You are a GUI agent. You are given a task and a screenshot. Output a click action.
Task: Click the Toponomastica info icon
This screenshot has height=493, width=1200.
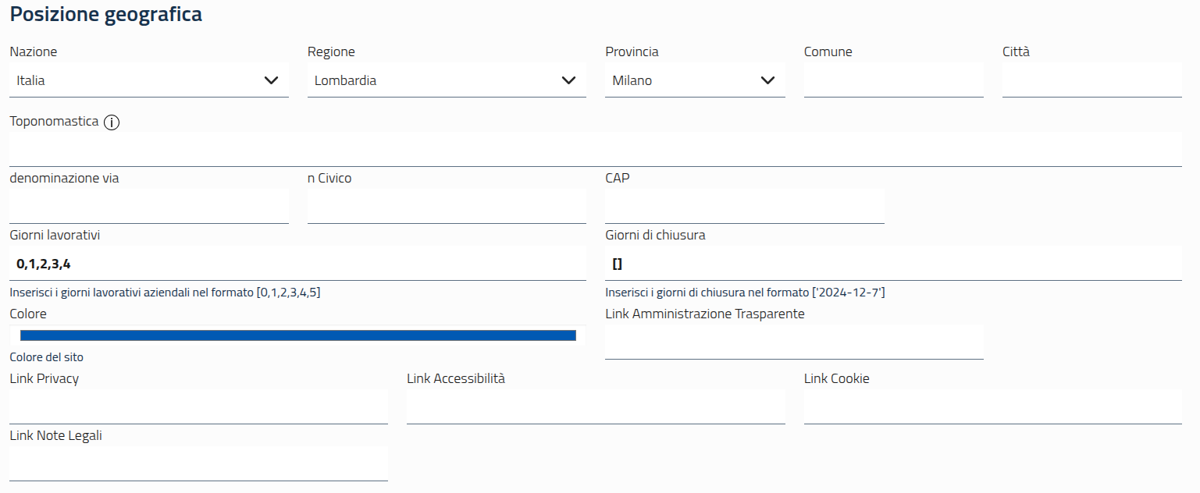coord(112,122)
